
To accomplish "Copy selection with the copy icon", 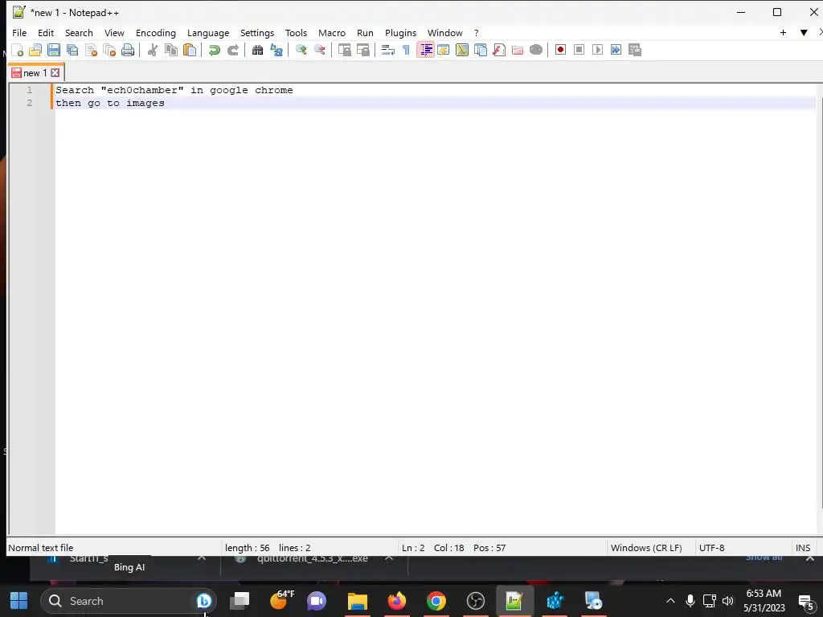I will point(171,50).
